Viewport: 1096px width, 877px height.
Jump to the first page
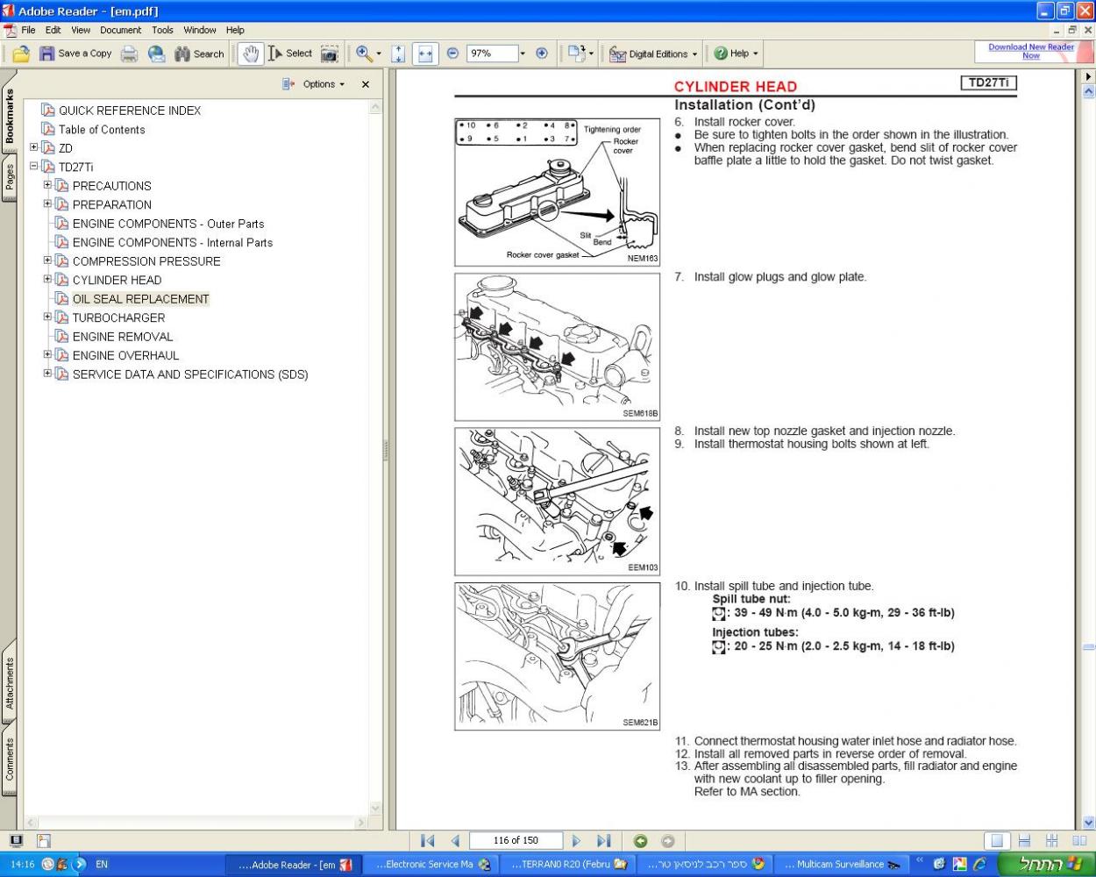pyautogui.click(x=427, y=840)
